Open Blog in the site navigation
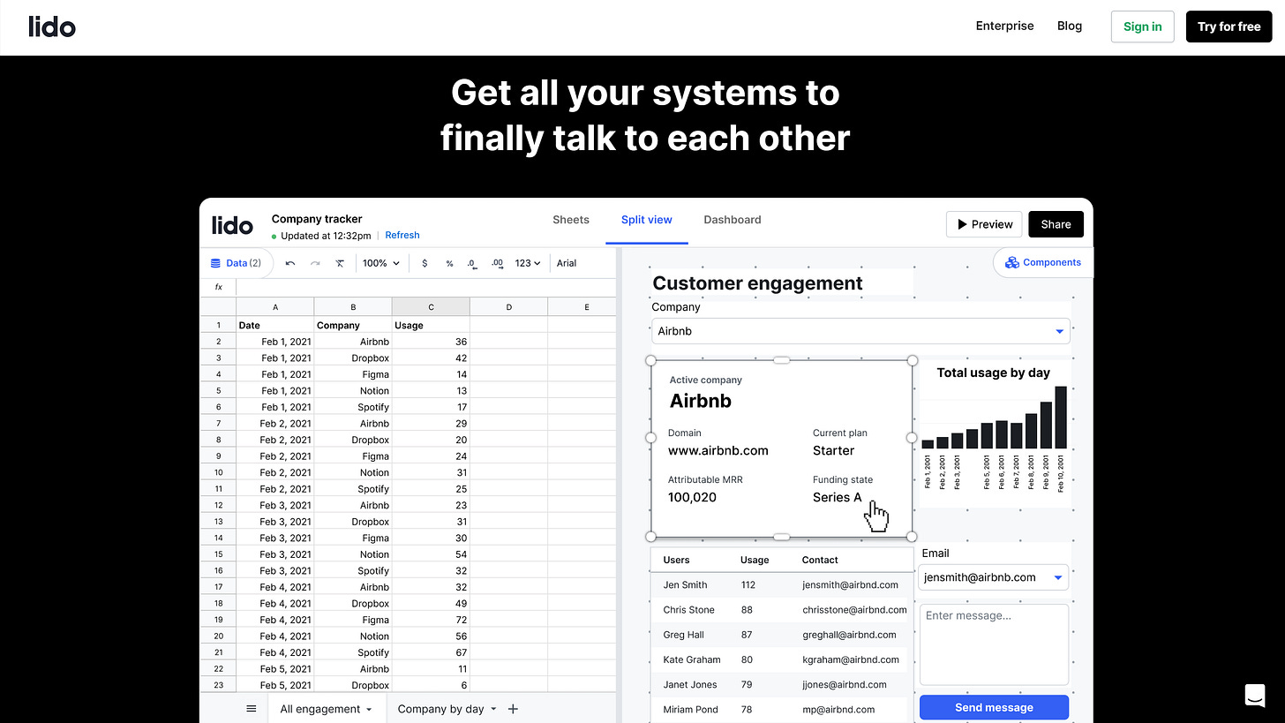The width and height of the screenshot is (1285, 723). [x=1070, y=26]
